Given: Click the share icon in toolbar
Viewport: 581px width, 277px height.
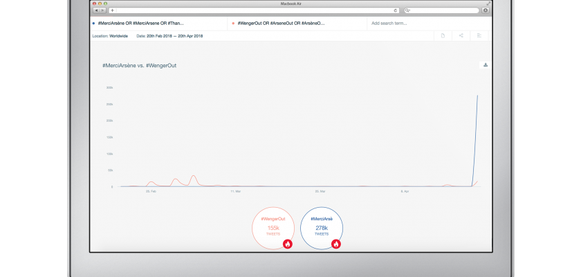Looking at the screenshot, I should [461, 36].
